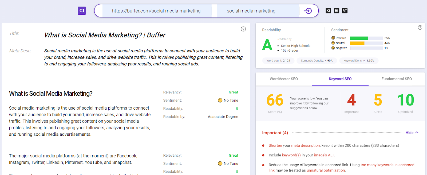The image size is (427, 175).
Task: Click the 44% neutral percentage
Action: [387, 43]
